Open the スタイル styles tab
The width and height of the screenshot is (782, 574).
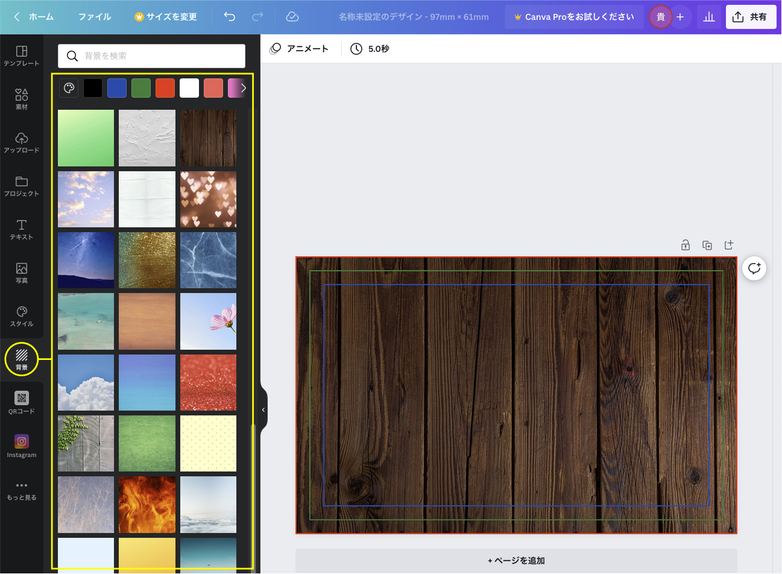tap(22, 316)
